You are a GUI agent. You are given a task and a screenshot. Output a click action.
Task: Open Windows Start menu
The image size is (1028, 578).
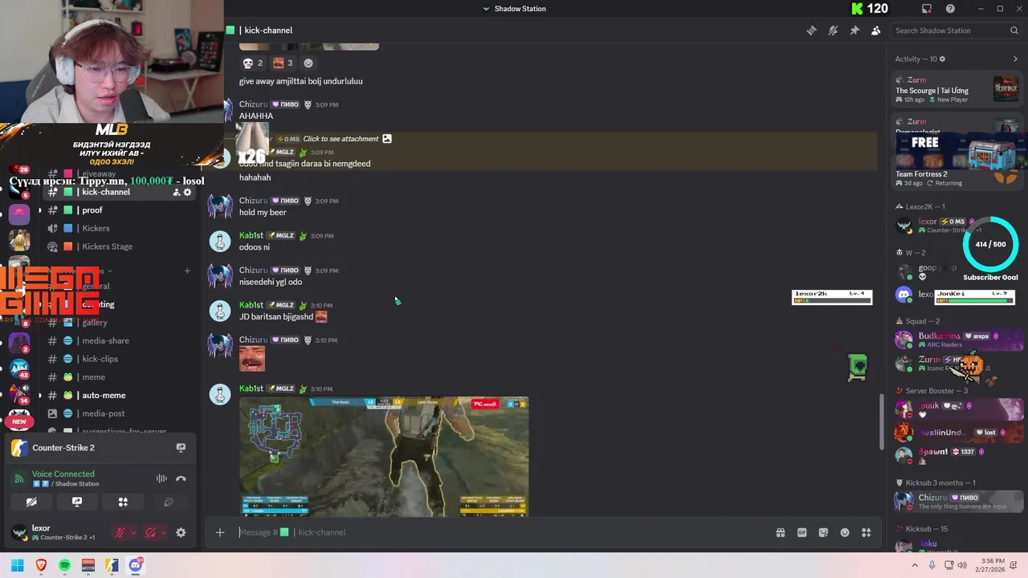click(17, 565)
